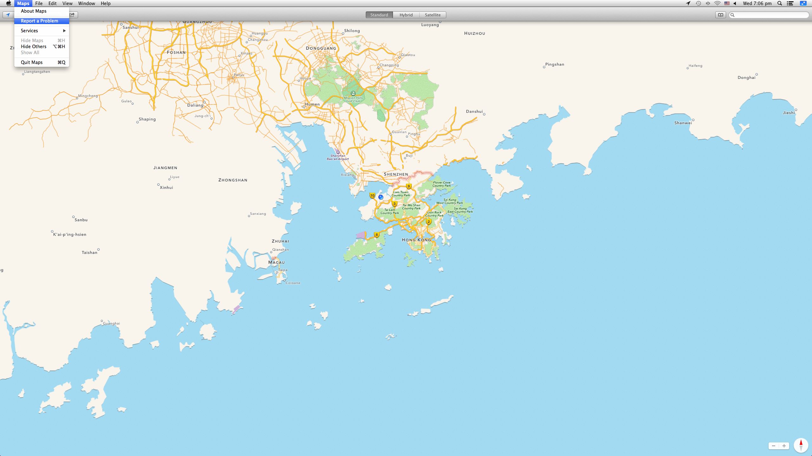812x456 pixels.
Task: Click the Shanwei town label
Action: tap(683, 123)
